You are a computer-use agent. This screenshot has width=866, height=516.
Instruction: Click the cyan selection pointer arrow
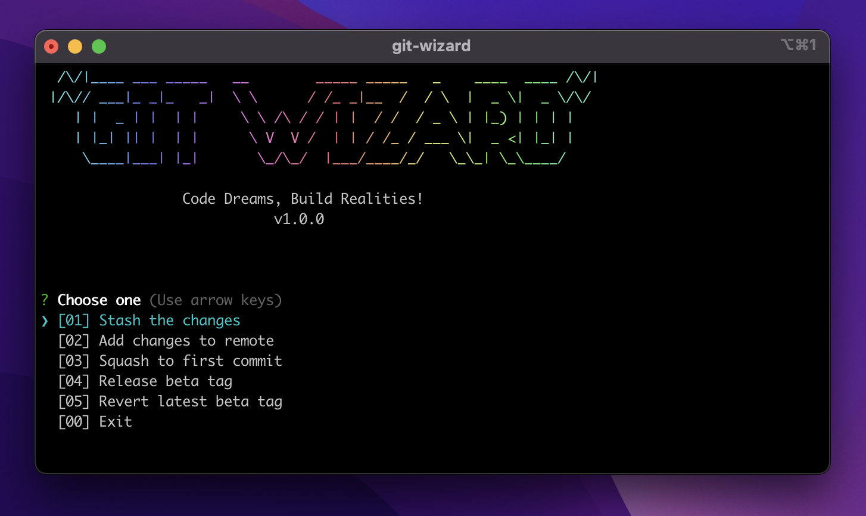45,321
